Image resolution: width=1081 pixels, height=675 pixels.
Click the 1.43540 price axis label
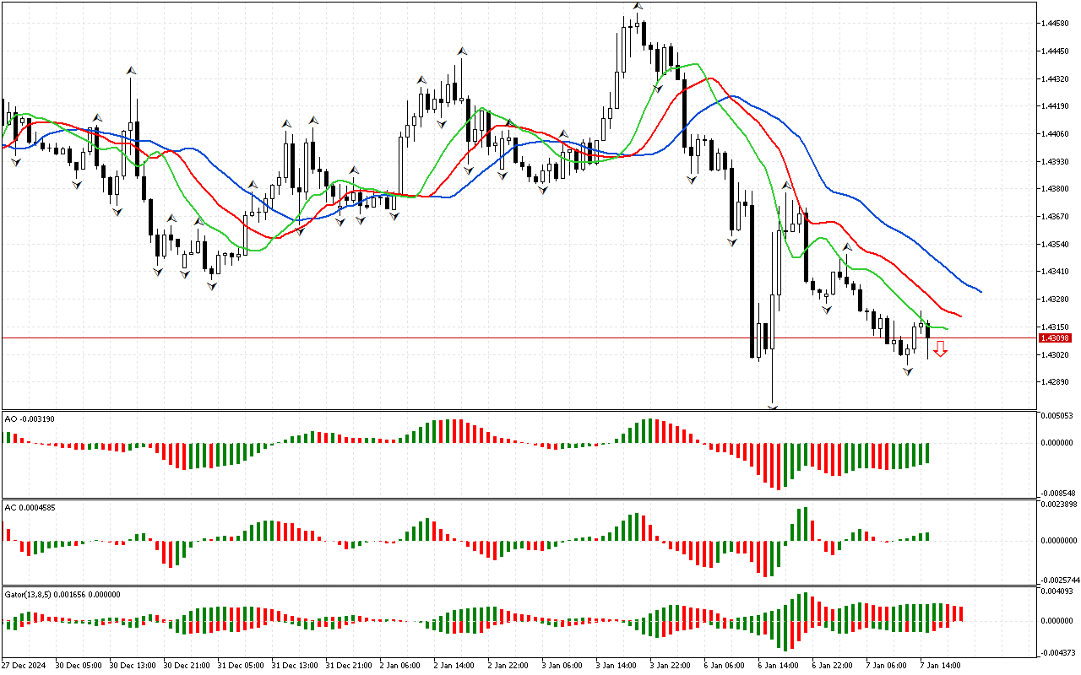[x=1057, y=245]
